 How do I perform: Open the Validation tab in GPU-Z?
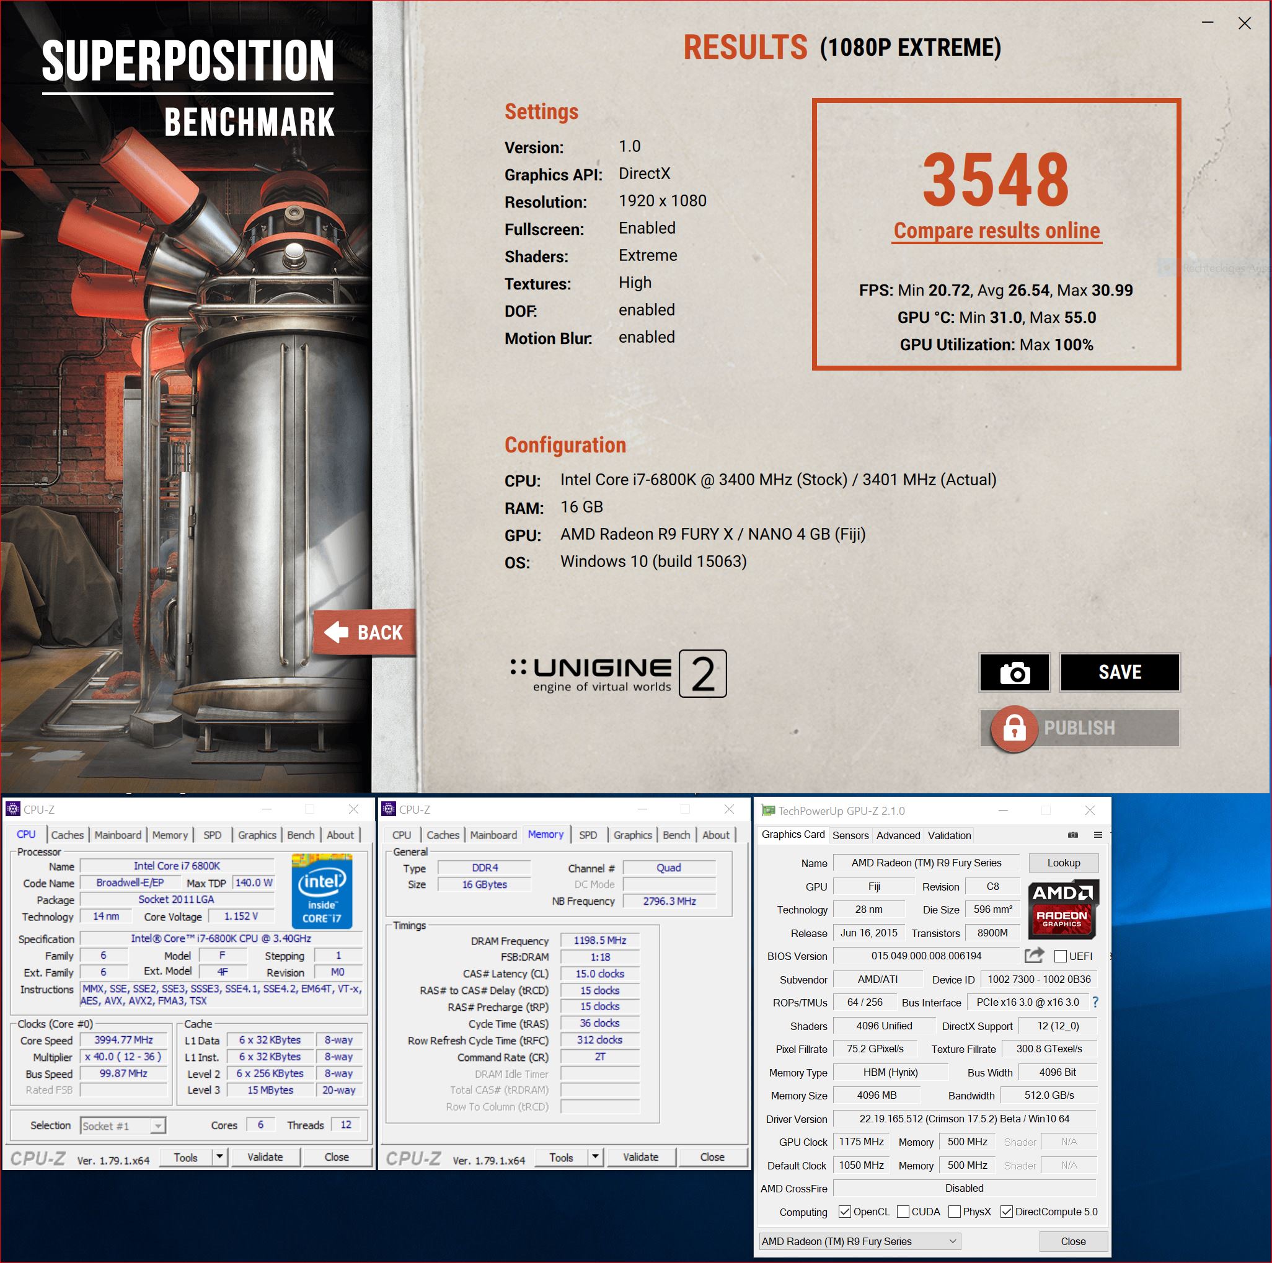[949, 835]
